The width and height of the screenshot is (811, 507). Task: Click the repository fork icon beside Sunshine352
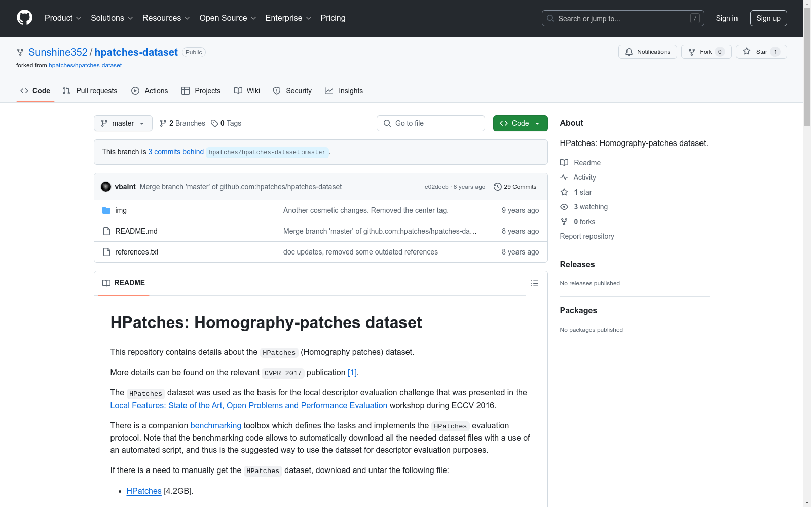(20, 52)
